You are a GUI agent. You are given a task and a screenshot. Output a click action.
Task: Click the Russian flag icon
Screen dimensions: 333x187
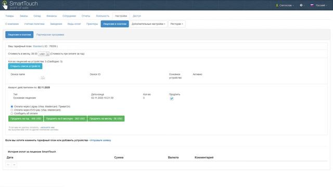(x=312, y=5)
